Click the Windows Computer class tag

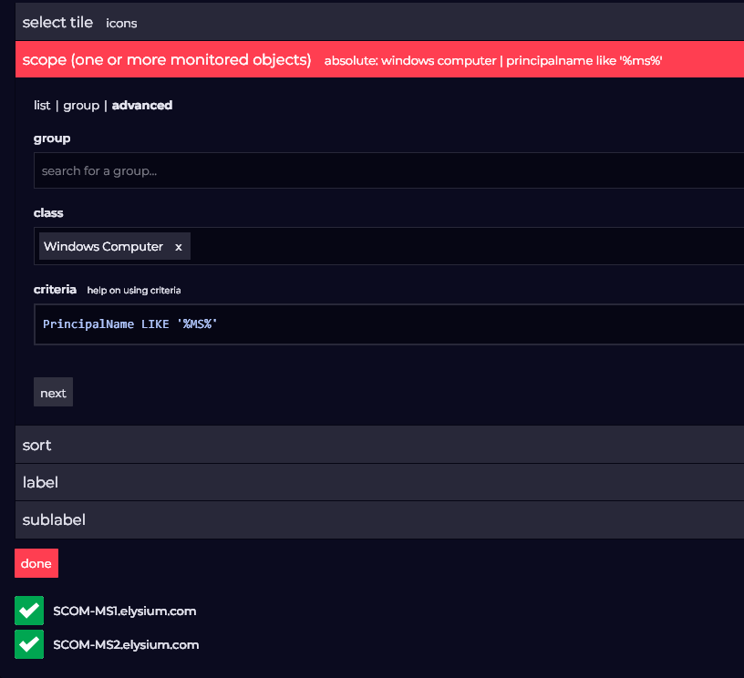pos(103,247)
